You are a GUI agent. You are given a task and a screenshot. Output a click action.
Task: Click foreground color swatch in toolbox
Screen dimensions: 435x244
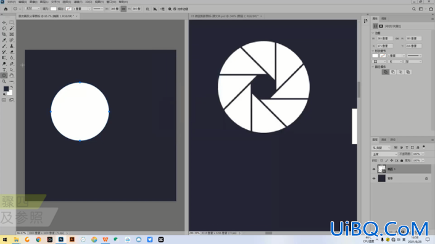pyautogui.click(x=6, y=89)
